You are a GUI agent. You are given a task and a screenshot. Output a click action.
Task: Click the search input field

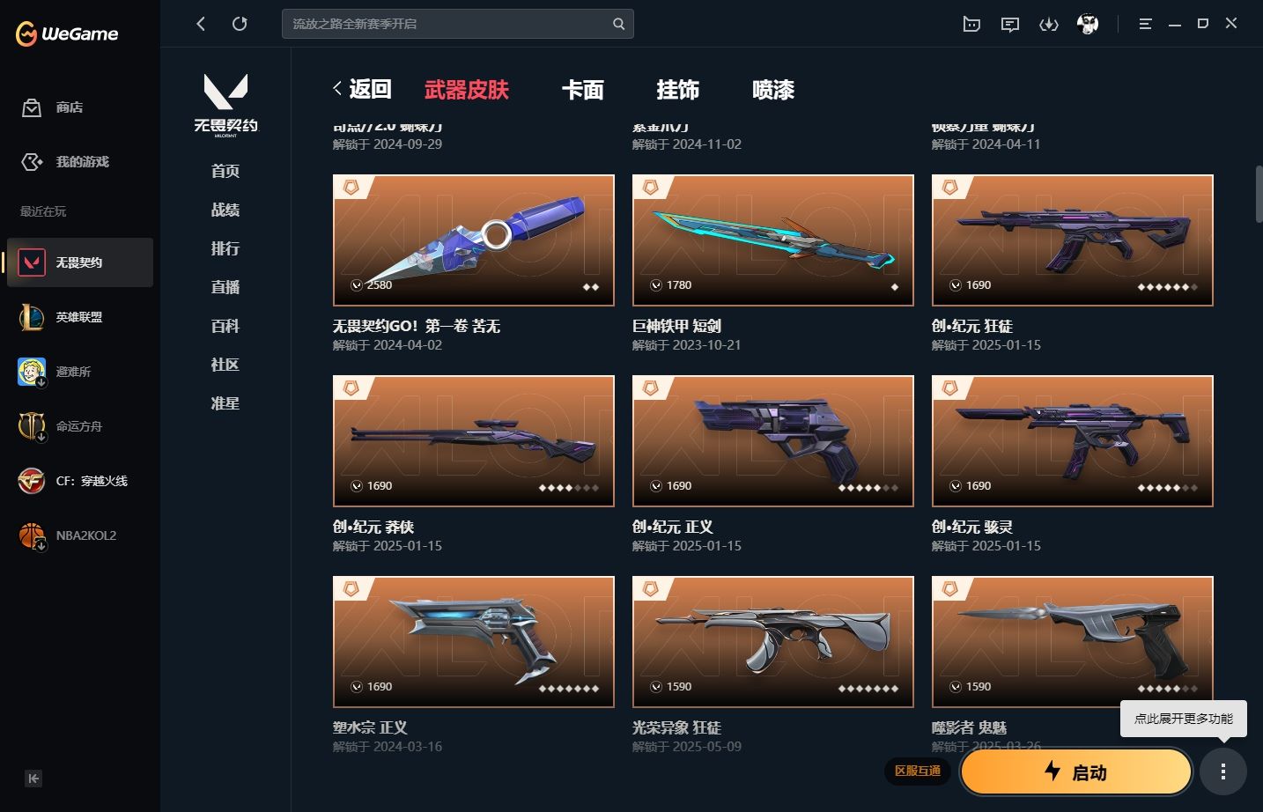click(x=449, y=24)
